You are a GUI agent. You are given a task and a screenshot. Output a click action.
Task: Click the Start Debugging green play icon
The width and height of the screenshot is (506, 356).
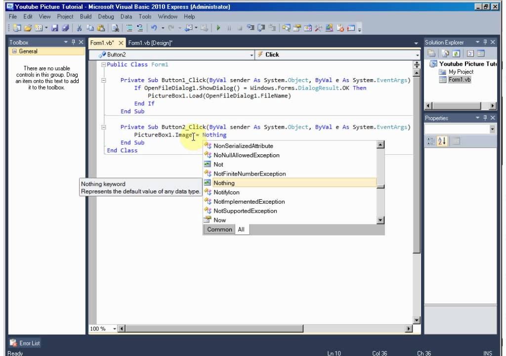218,28
